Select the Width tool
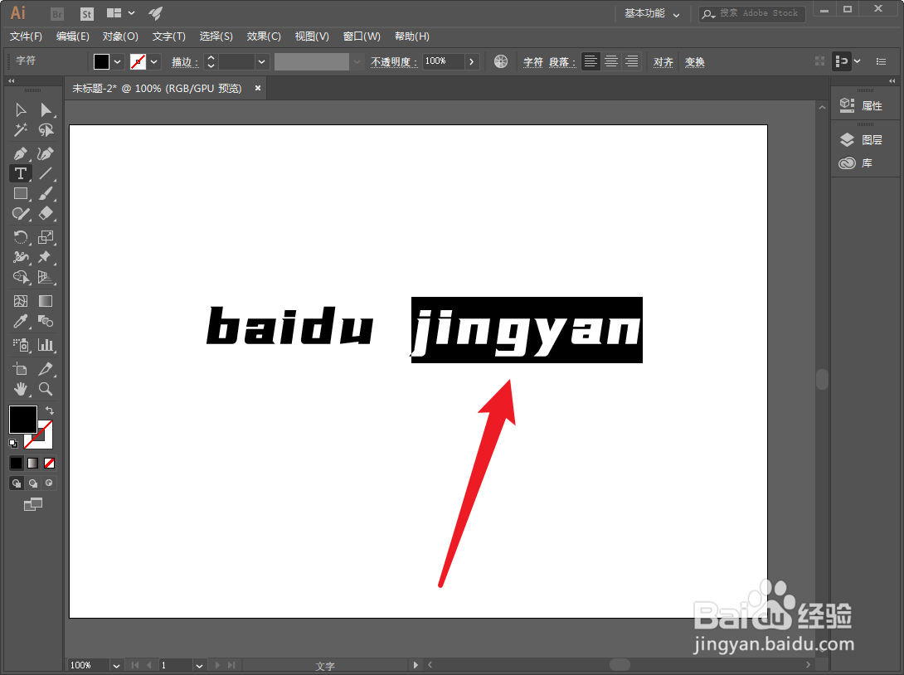The width and height of the screenshot is (904, 675). point(21,257)
